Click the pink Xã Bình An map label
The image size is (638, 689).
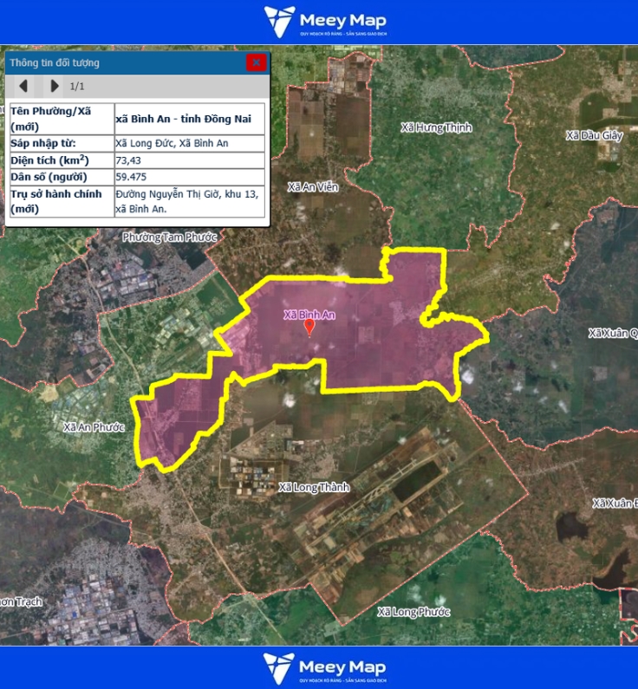tap(309, 315)
